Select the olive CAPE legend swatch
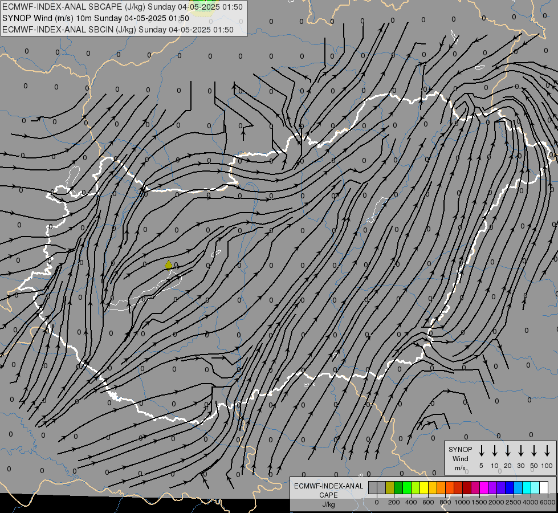 390,487
